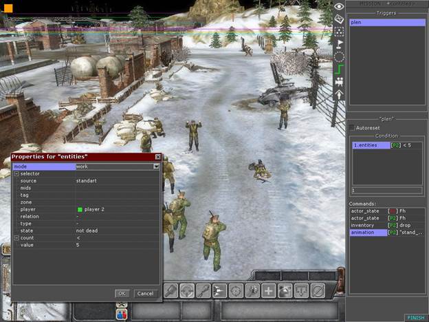Select the first actor_state command with red tag
This screenshot has height=322, width=429.
(387, 211)
